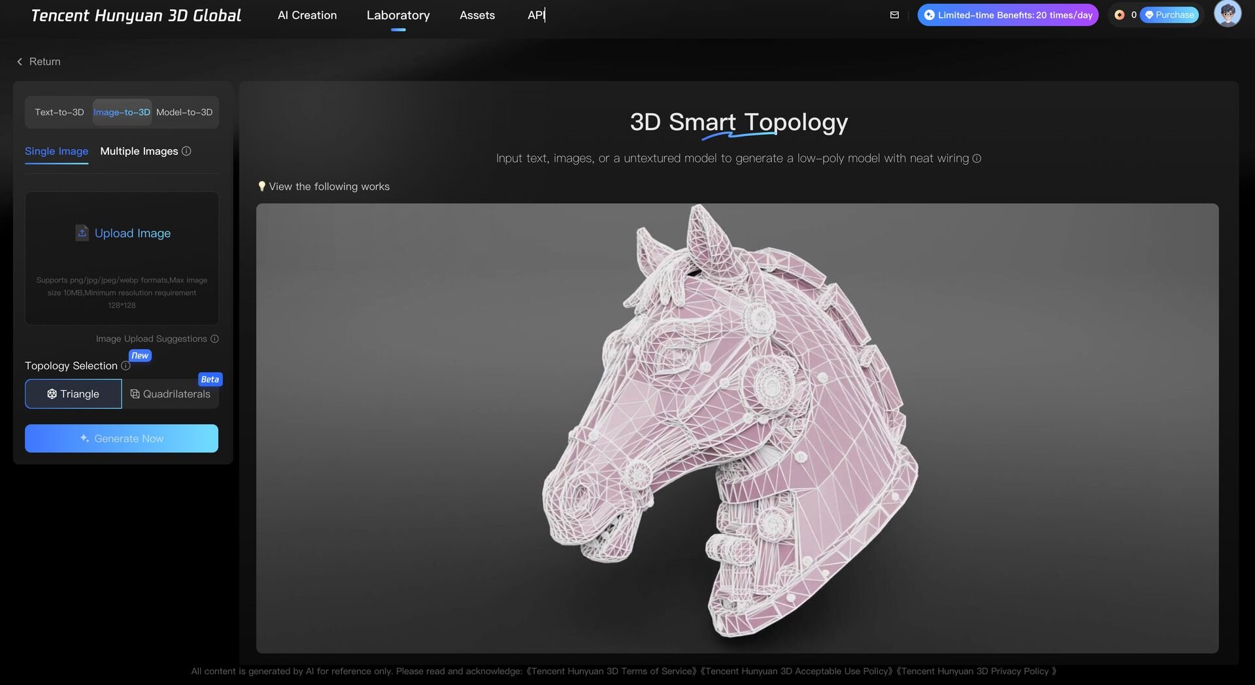1255x685 pixels.
Task: Click Image Upload Suggestions info icon
Action: pyautogui.click(x=214, y=339)
